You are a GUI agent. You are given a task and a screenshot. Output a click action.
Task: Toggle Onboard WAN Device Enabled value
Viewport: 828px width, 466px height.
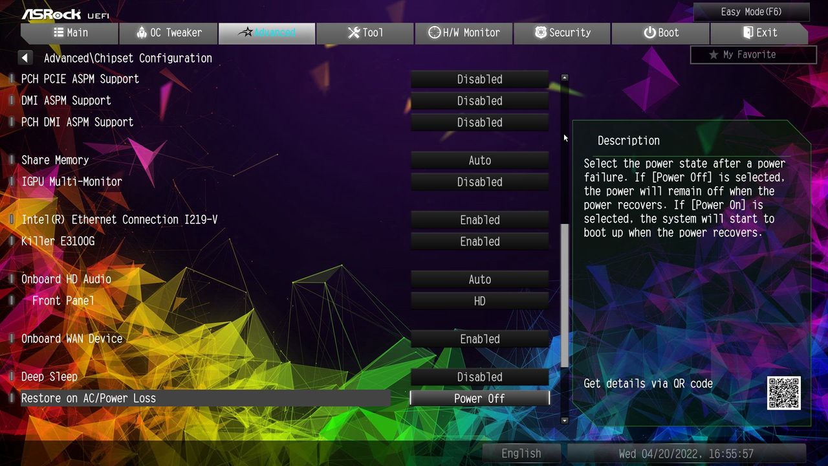pos(480,339)
